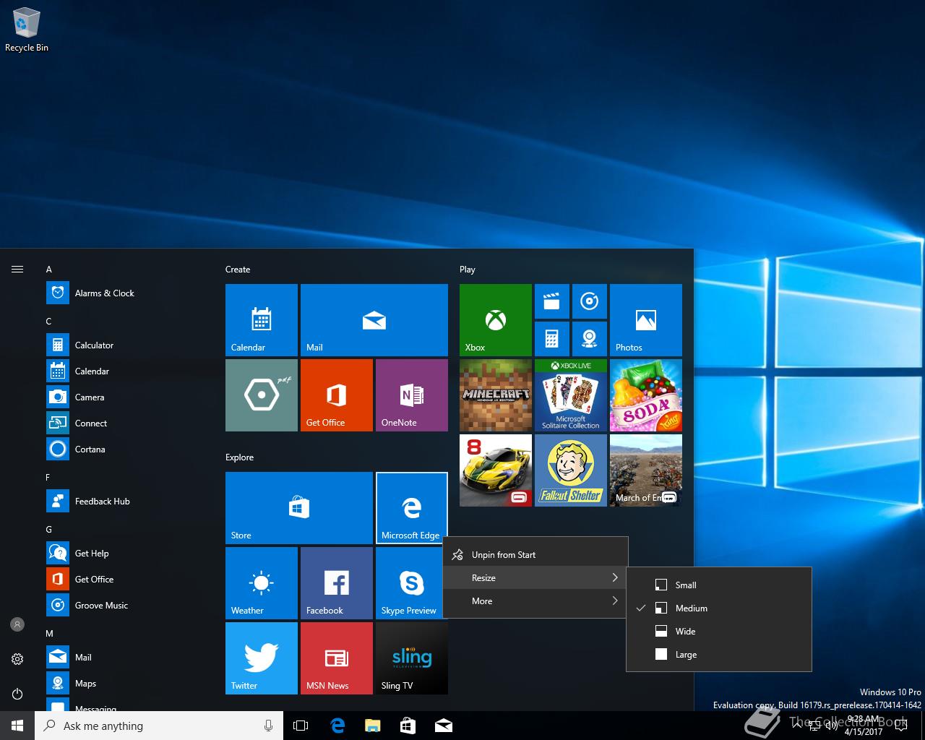925x740 pixels.
Task: Open the OneNote tile
Action: click(412, 395)
